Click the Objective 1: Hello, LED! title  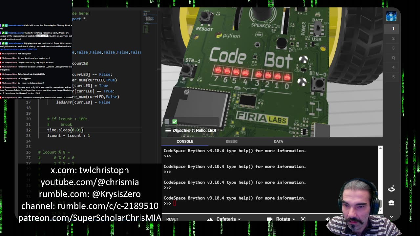[x=194, y=130]
